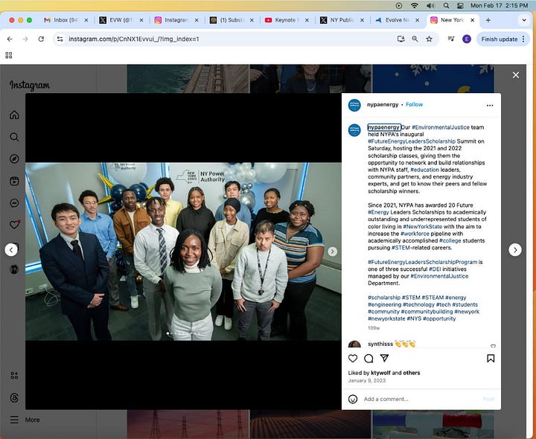Open Spotlight search in the menu bar
Image resolution: width=536 pixels, height=439 pixels.
(x=446, y=5)
